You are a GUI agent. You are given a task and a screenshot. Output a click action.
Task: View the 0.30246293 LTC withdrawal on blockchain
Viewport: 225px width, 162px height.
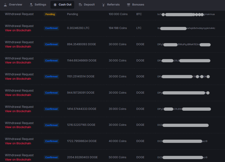[18, 30]
